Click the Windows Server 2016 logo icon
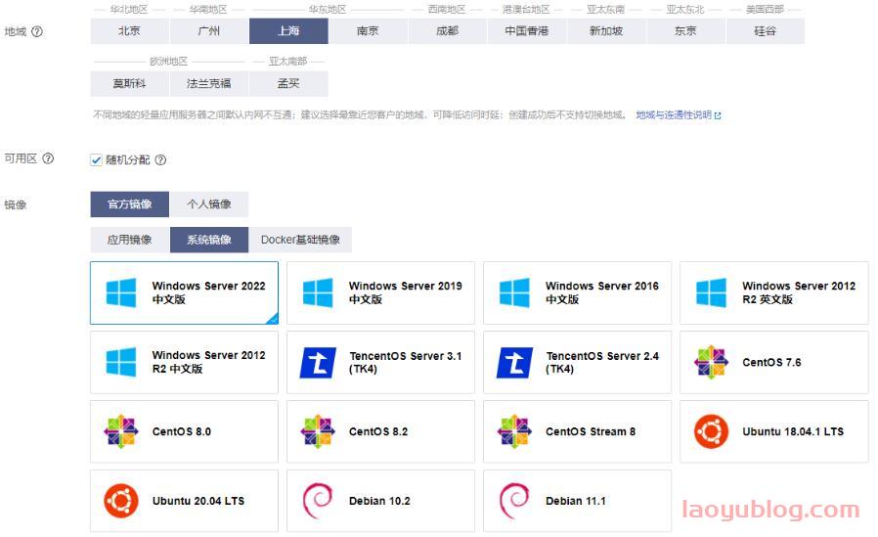 pos(514,292)
